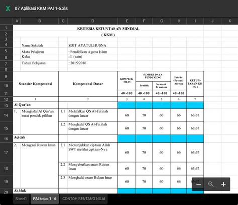Click the magnifier reset zoom icon
The image size is (238, 205).
tap(211, 184)
